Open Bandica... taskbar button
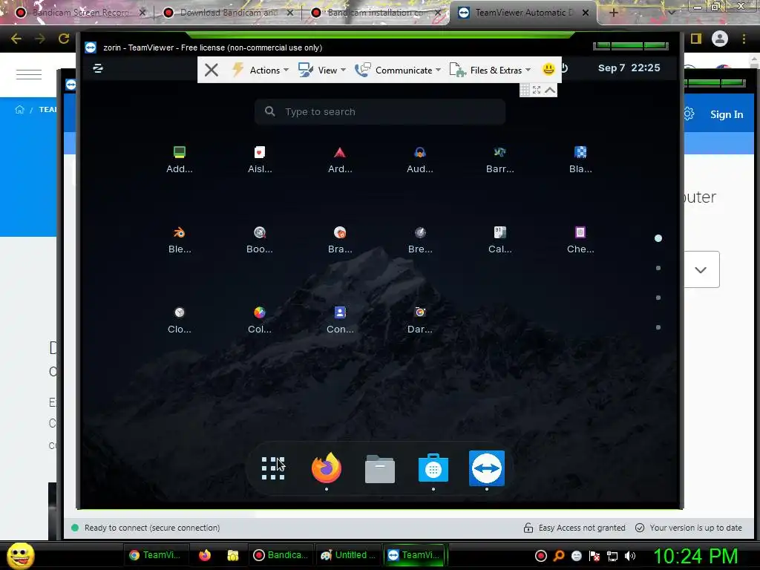 coord(281,555)
